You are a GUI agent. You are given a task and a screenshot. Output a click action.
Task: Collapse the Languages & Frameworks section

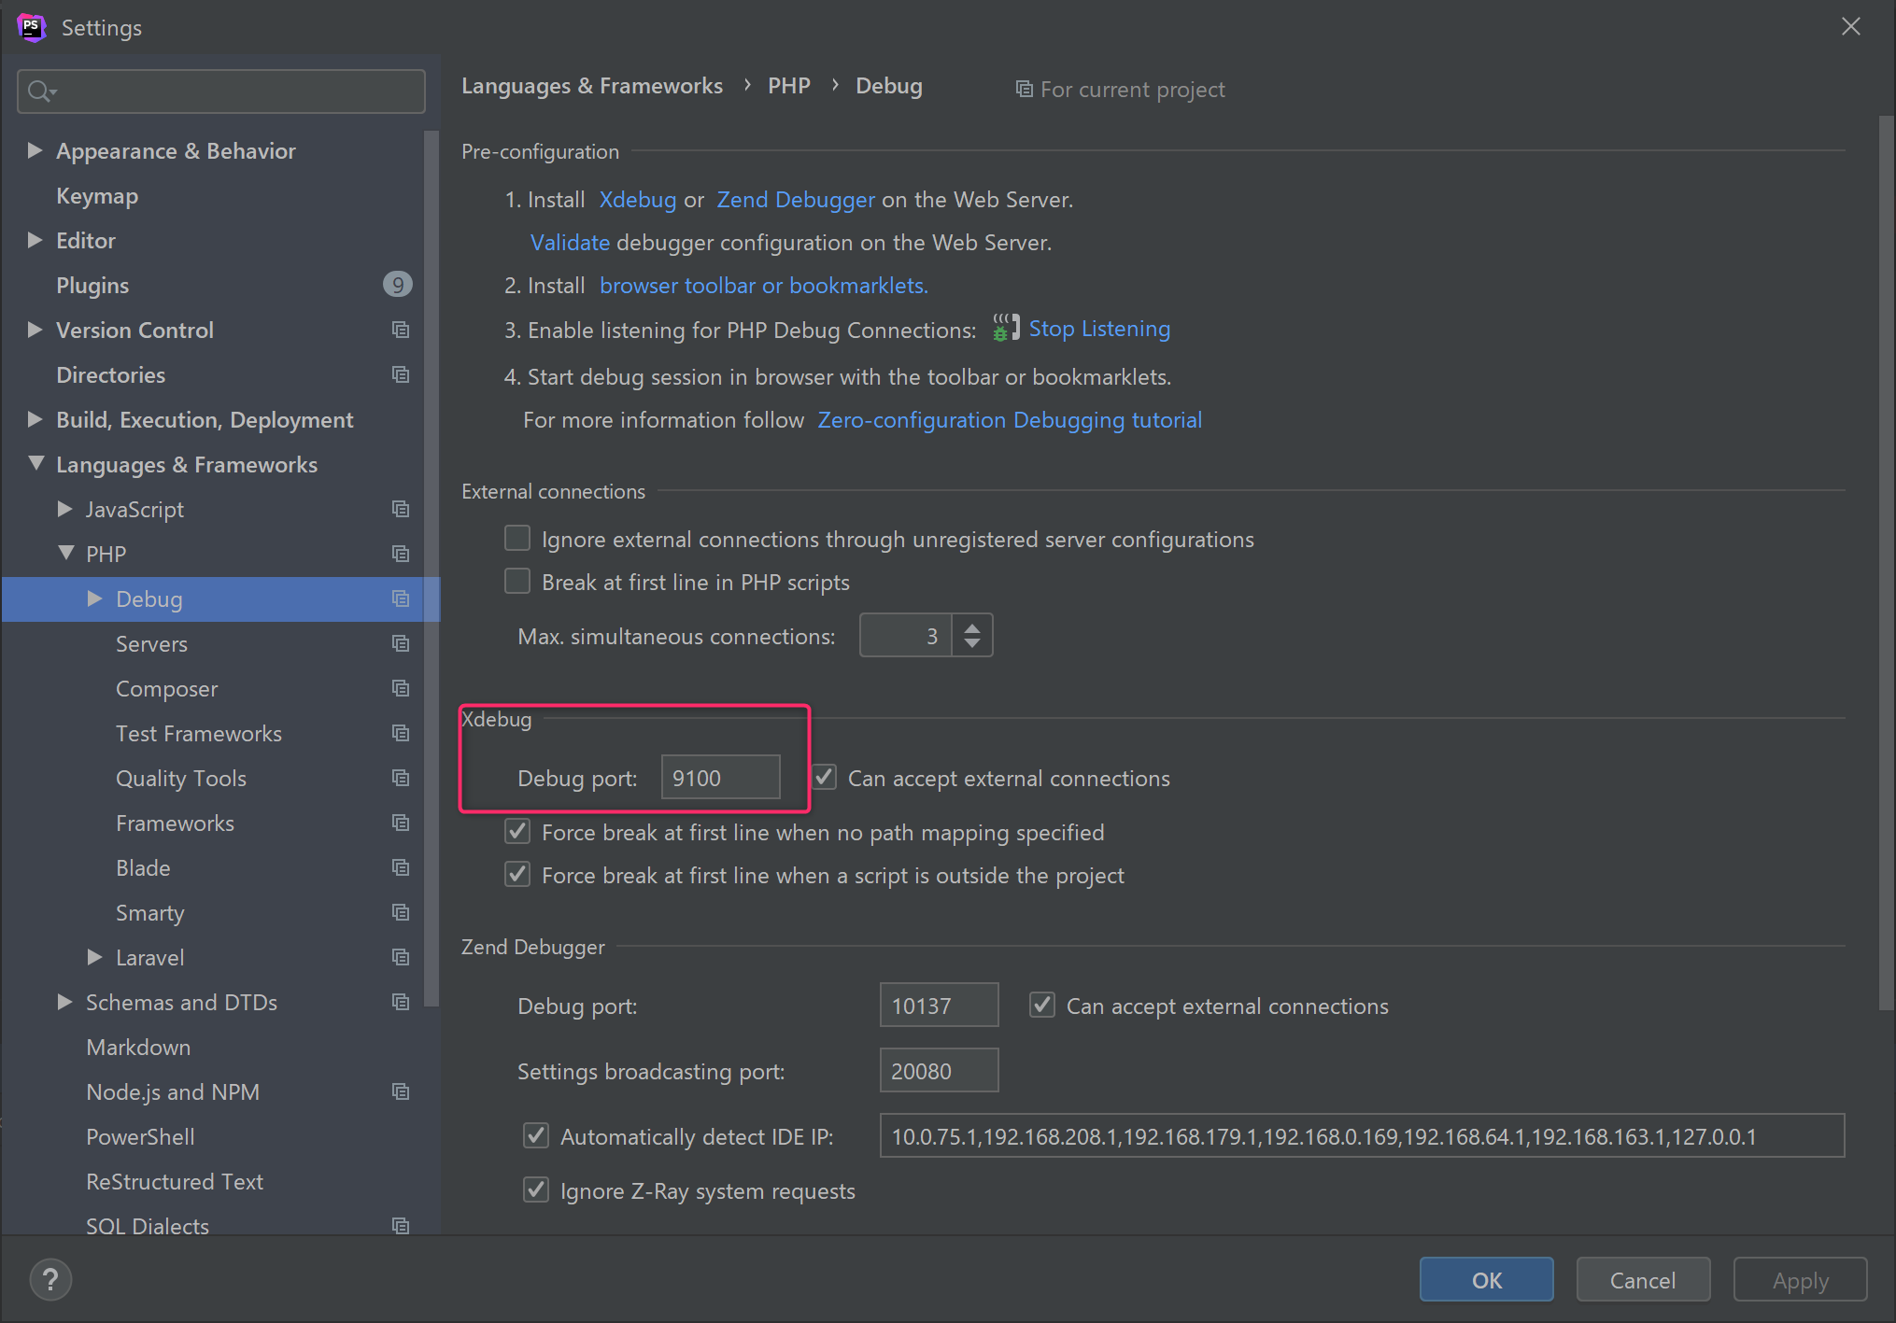(35, 463)
